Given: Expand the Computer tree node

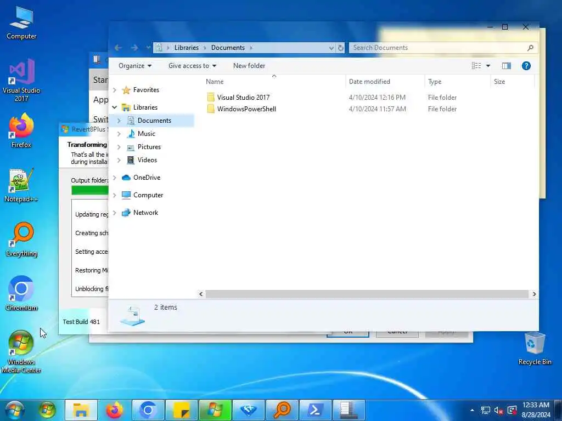Looking at the screenshot, I should coord(115,195).
